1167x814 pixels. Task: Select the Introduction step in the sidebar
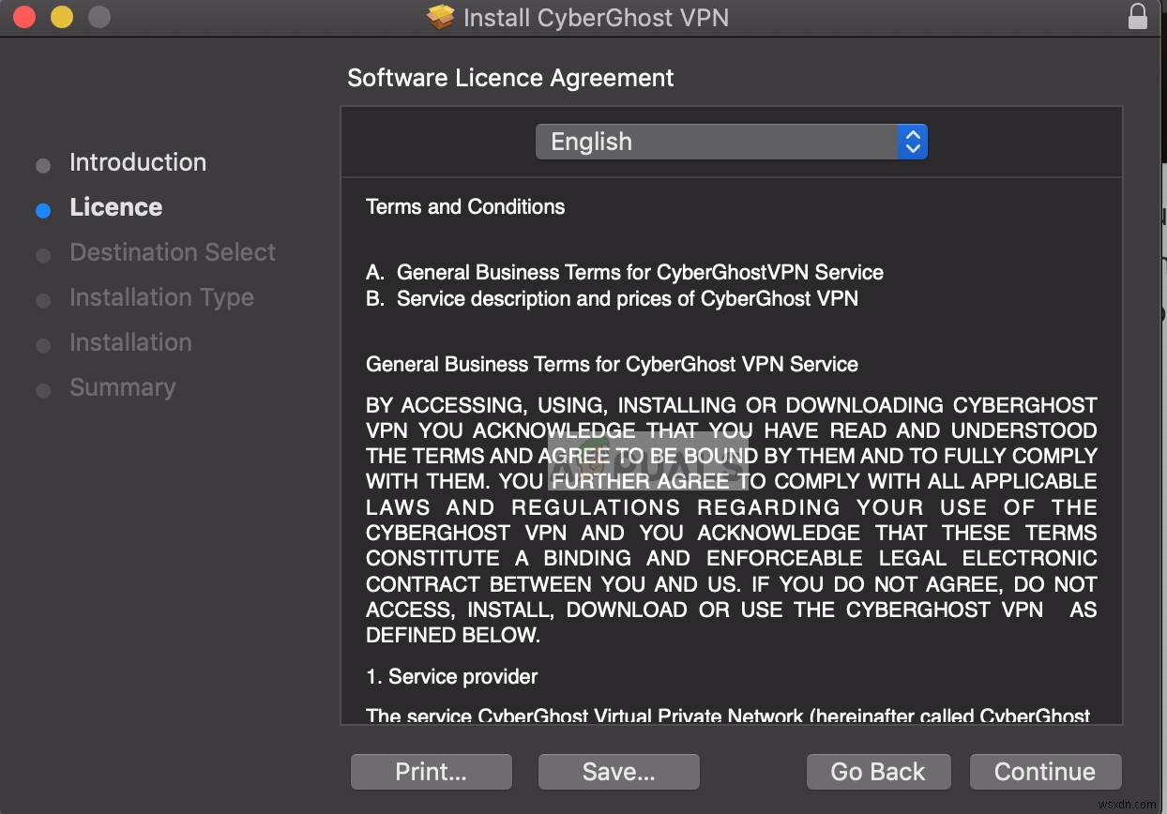coord(138,162)
